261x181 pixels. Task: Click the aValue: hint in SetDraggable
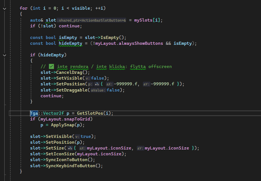98,90
